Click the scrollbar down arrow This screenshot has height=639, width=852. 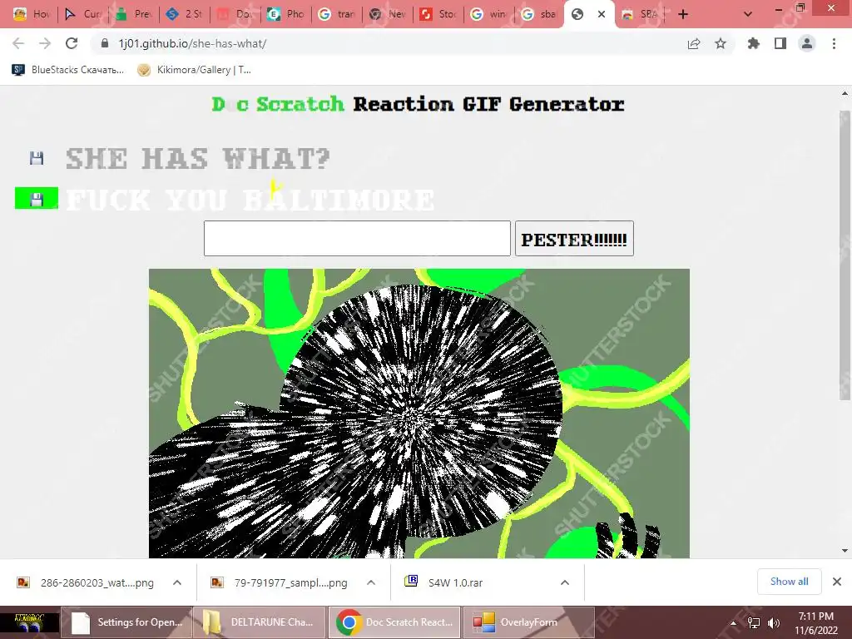pyautogui.click(x=845, y=551)
